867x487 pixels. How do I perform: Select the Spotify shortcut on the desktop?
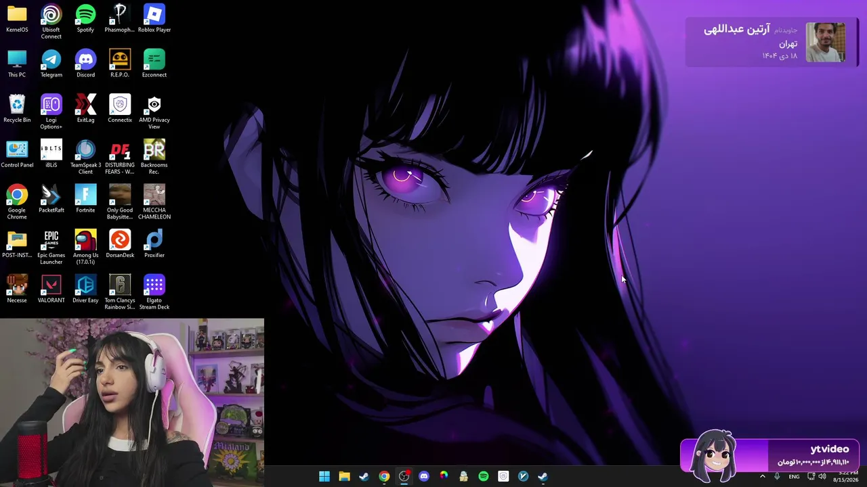click(x=85, y=19)
